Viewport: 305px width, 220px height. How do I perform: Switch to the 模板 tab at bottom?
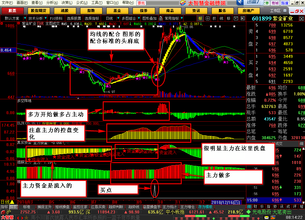(13, 206)
